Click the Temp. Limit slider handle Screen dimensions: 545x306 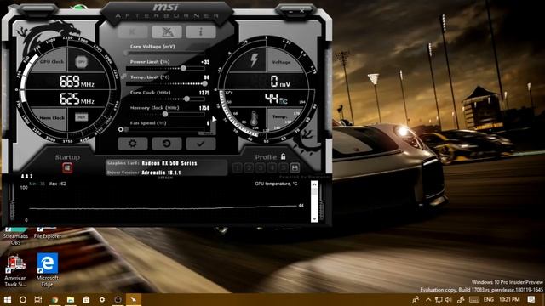pos(204,83)
